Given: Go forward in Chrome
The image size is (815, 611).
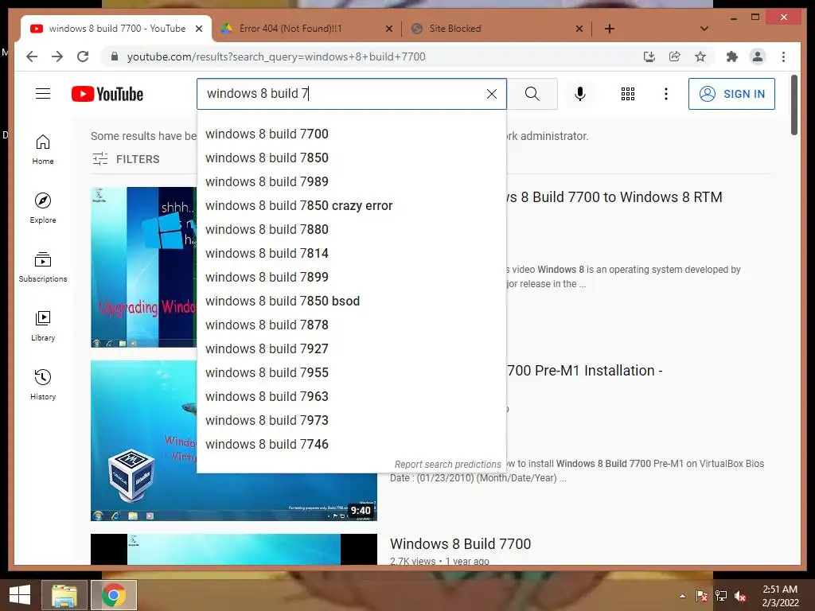Looking at the screenshot, I should tap(57, 56).
